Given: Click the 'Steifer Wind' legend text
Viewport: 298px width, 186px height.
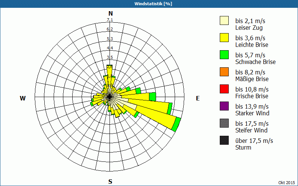Looking at the screenshot, I should [251, 130].
